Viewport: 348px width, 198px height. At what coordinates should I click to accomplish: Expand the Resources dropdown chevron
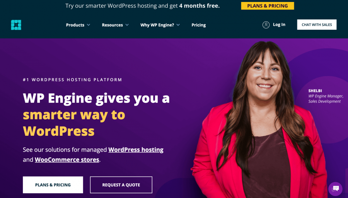pyautogui.click(x=127, y=25)
